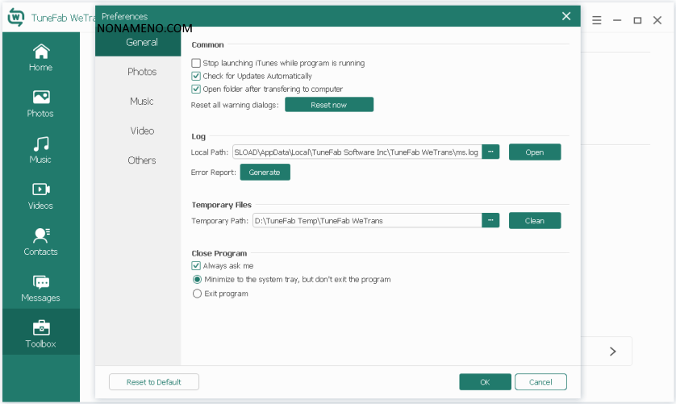This screenshot has height=404, width=676.
Task: Open the Photos sidebar icon
Action: (40, 103)
